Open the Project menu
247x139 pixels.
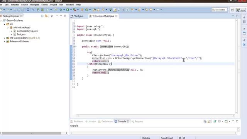pos(54,5)
